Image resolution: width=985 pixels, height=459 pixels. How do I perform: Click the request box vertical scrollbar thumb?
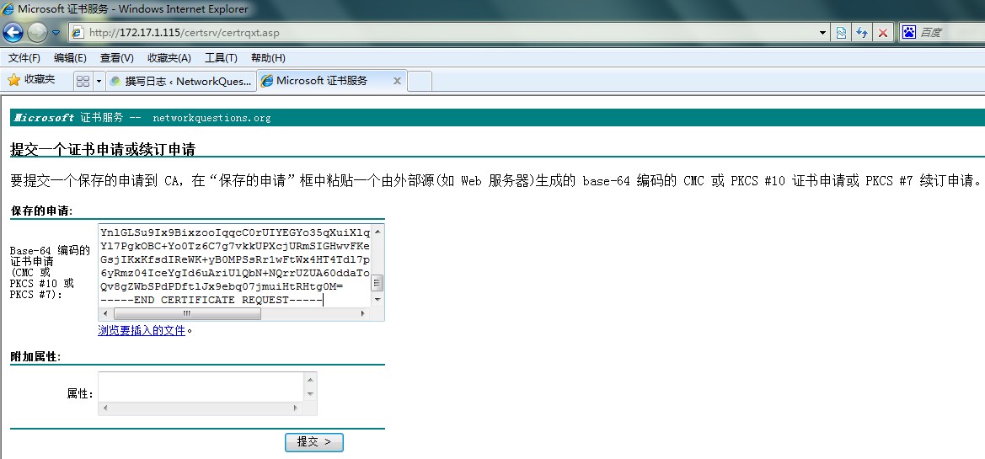click(x=377, y=283)
